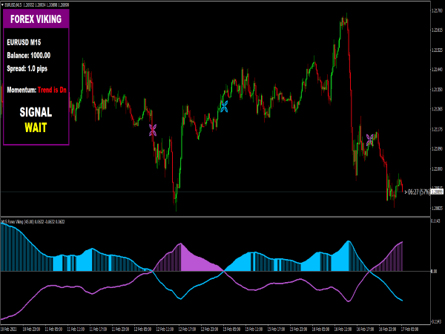Click the candle timer text 06:27 (57%)

(x=417, y=192)
